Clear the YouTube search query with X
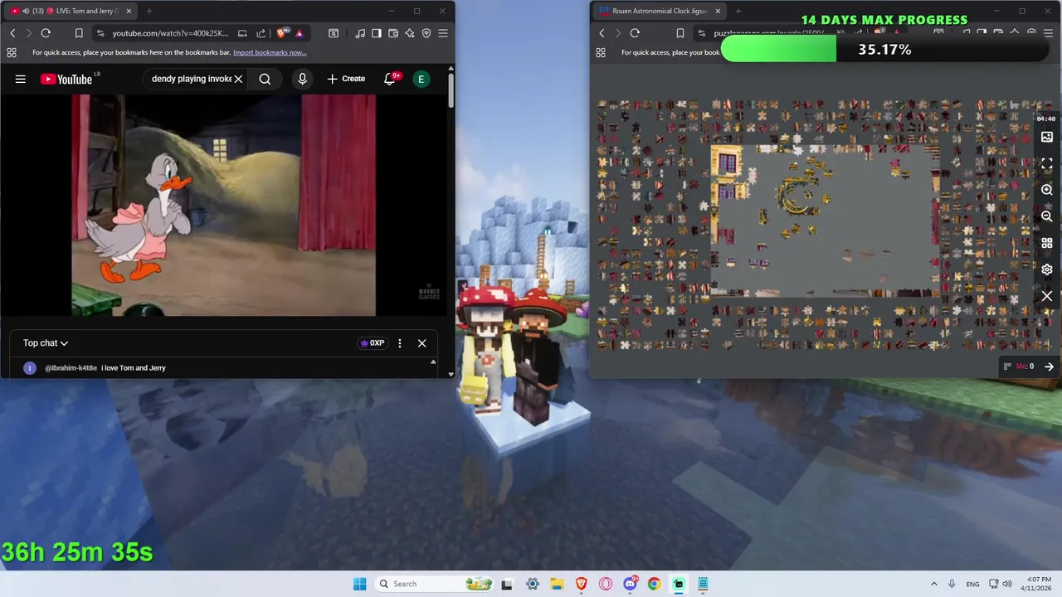 tap(238, 79)
